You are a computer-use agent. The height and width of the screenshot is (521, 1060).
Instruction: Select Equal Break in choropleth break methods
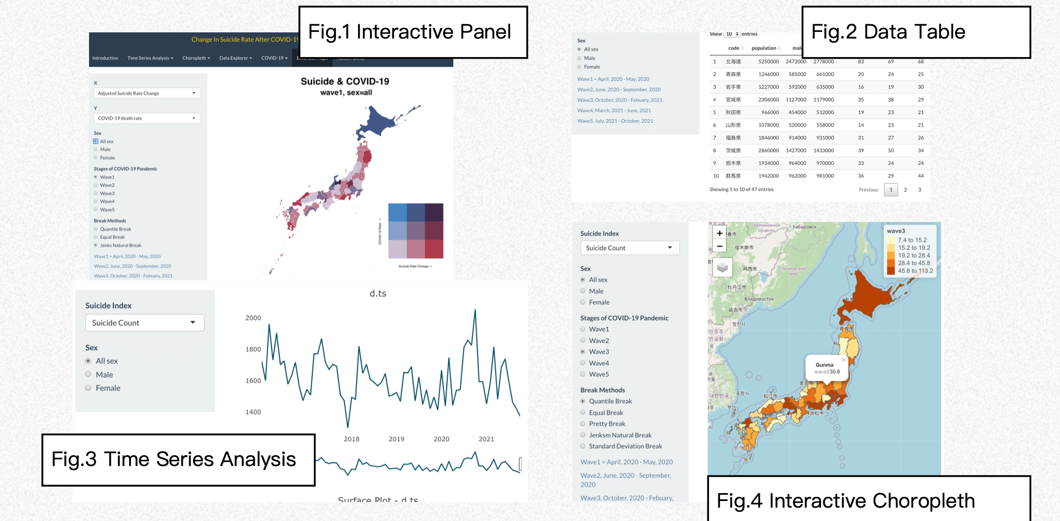pyautogui.click(x=583, y=413)
